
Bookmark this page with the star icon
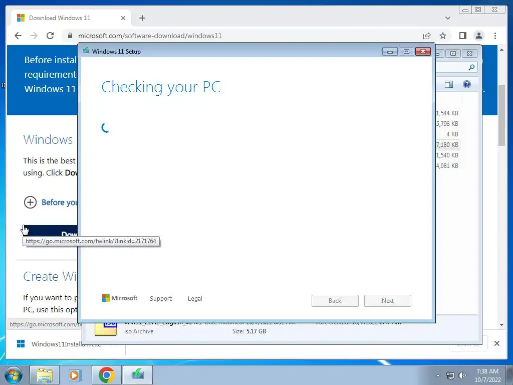coord(443,36)
